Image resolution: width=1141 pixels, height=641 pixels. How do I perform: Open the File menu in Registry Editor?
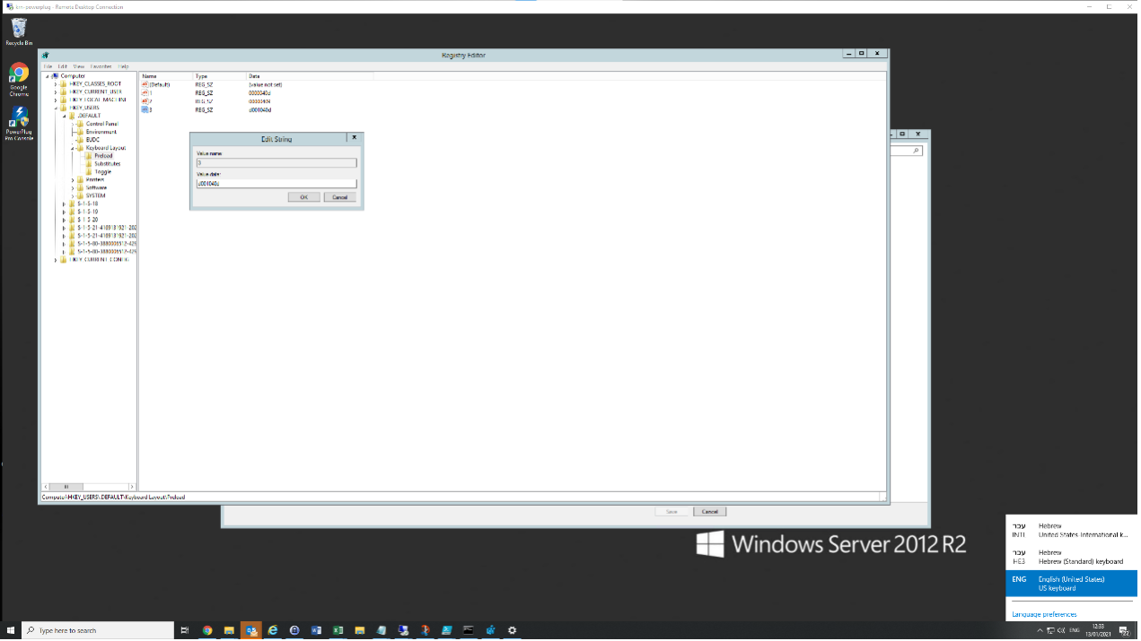tap(48, 66)
